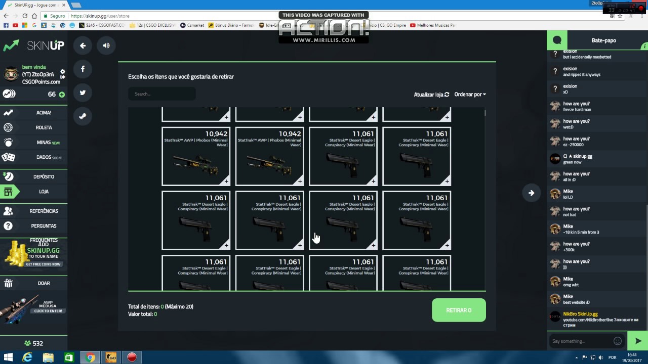Click the SkinUP logo
This screenshot has width=648, height=364.
[x=33, y=45]
